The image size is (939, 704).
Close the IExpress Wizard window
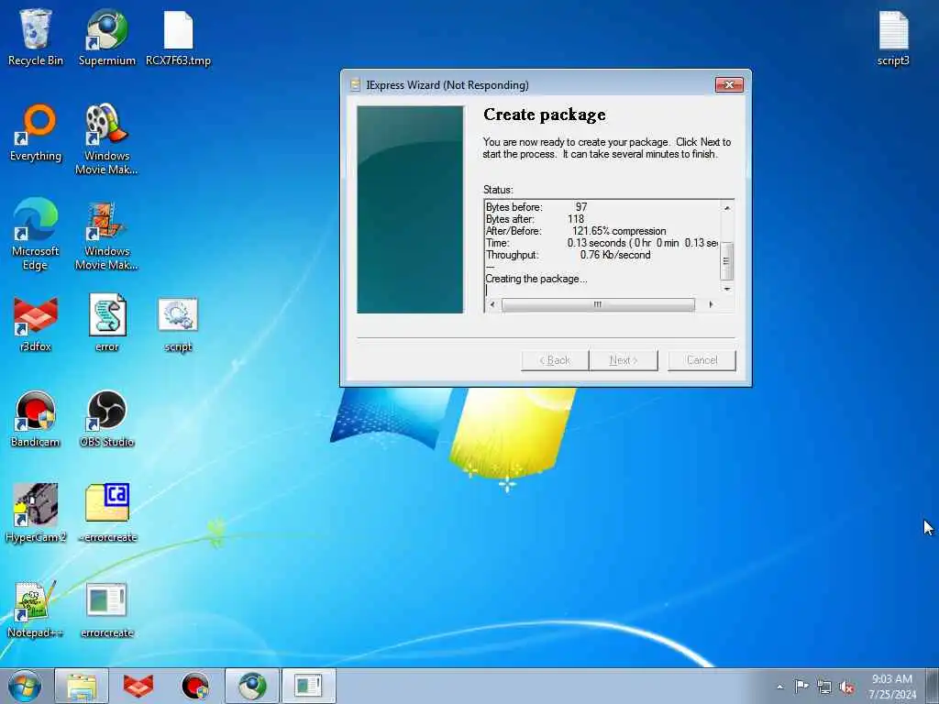pos(729,84)
